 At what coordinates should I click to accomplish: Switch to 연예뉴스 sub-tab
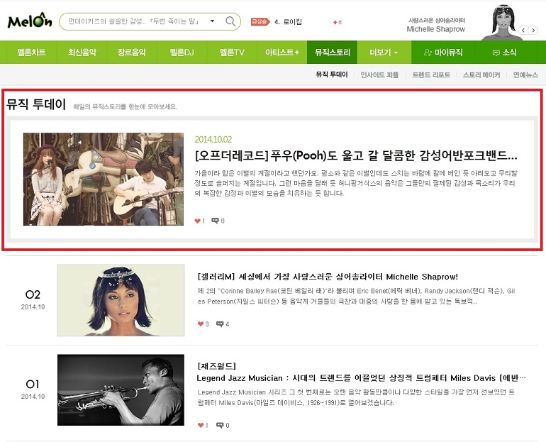[x=525, y=74]
